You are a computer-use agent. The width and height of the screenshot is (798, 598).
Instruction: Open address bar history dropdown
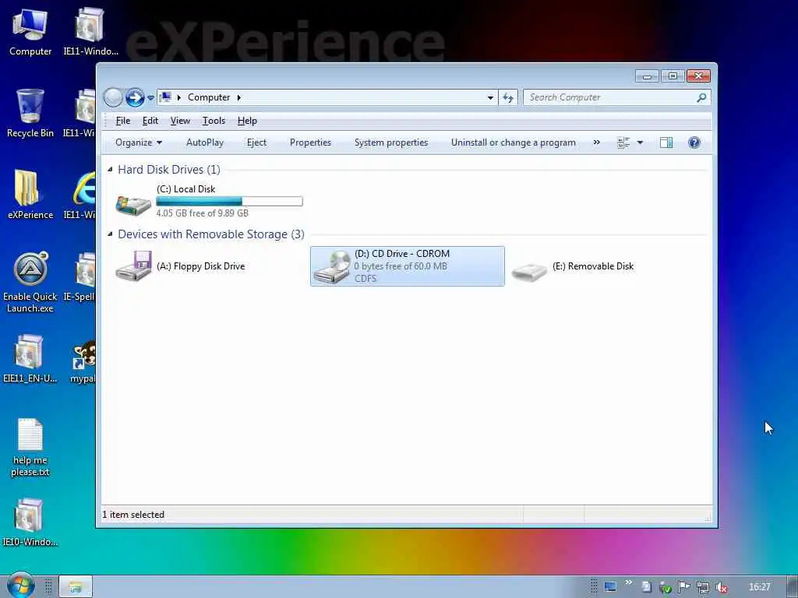point(490,97)
